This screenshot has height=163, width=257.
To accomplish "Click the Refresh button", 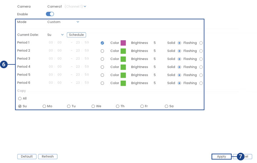I will coord(48,157).
